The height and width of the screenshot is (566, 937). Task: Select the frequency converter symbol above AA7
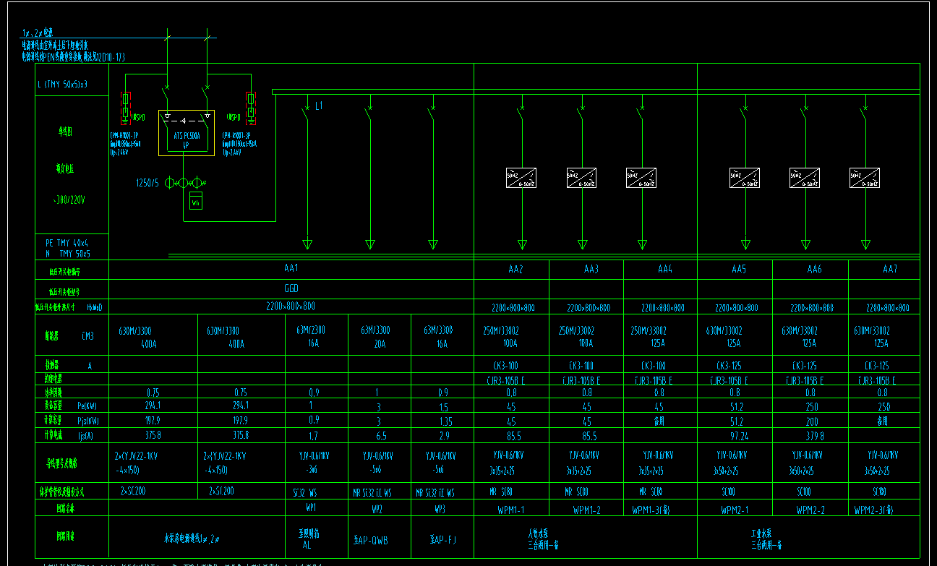tap(865, 178)
